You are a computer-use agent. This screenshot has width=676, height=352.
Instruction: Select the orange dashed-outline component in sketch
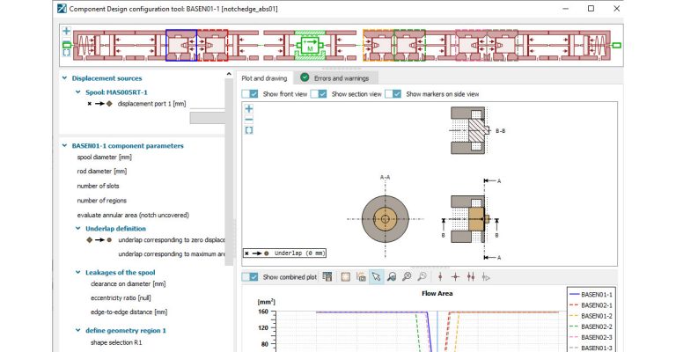click(378, 45)
